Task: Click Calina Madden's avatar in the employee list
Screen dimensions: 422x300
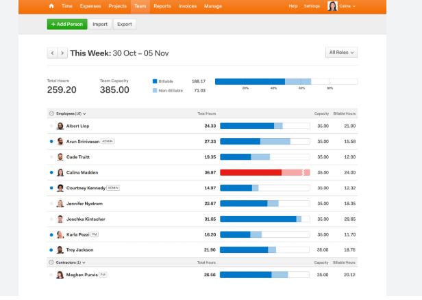Action: [x=60, y=173]
